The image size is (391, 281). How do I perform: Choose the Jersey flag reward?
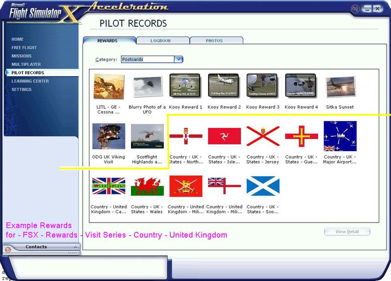pyautogui.click(x=263, y=136)
